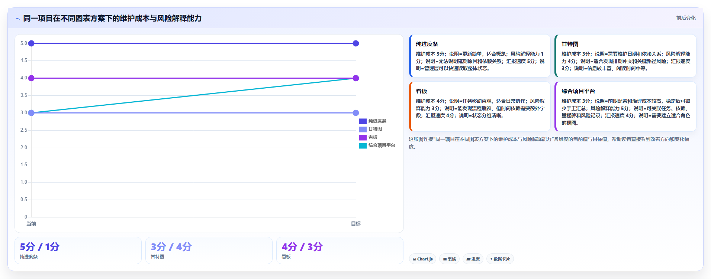711x279 pixels.
Task: Click the chart description paragraph text
Action: (549, 143)
